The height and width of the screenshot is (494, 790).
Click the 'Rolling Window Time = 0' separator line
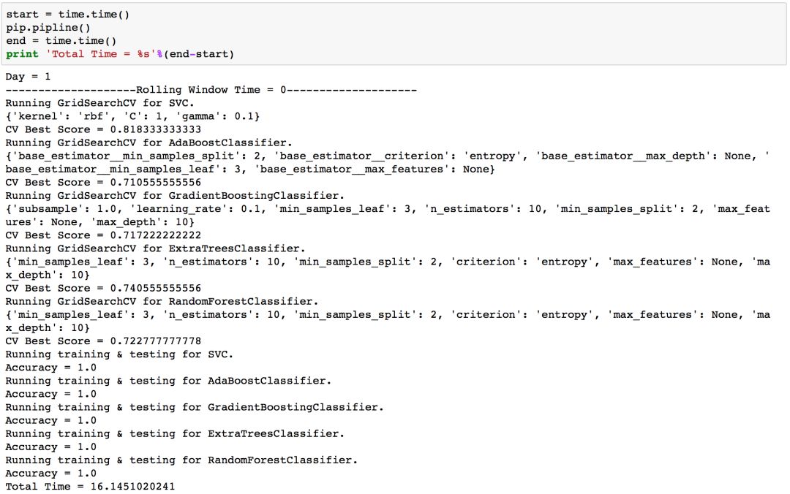coord(211,89)
